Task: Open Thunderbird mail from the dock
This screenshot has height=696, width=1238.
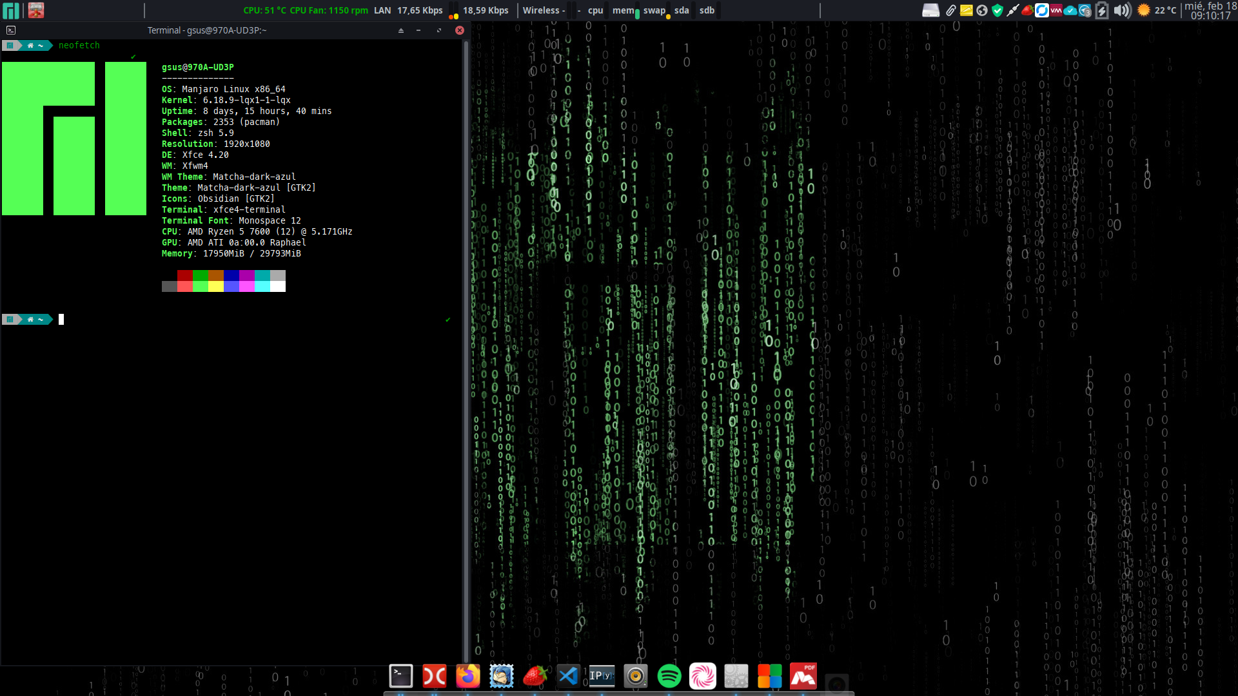Action: tap(501, 676)
